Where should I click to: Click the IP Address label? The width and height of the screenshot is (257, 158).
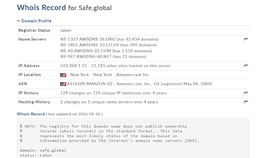29,66
